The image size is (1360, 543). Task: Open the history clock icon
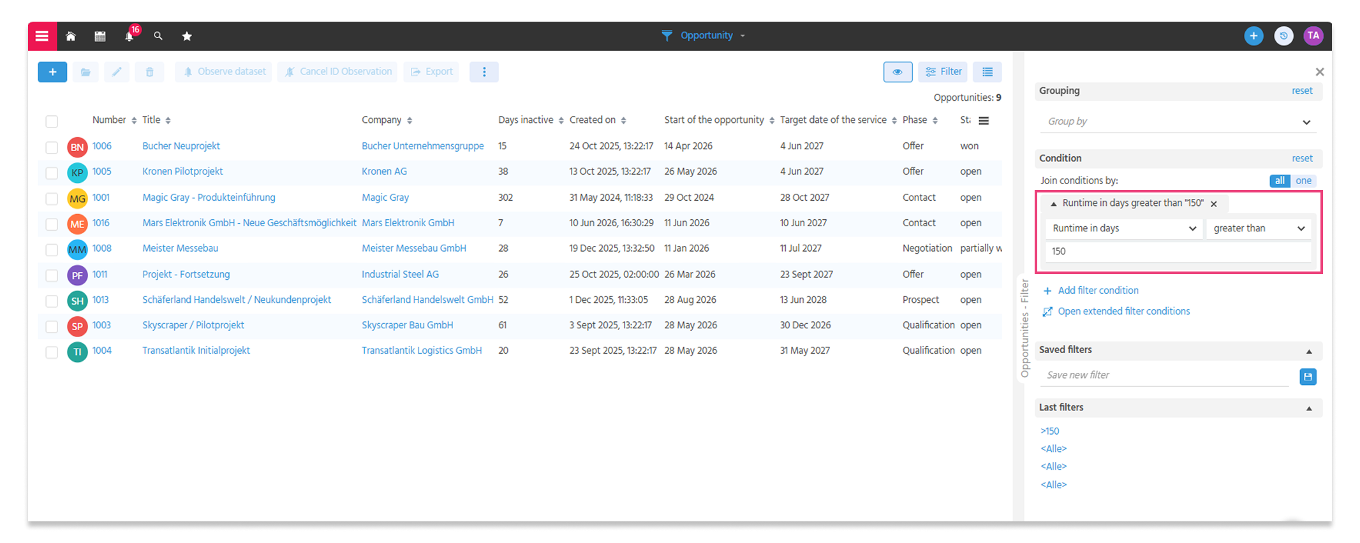click(x=1283, y=36)
